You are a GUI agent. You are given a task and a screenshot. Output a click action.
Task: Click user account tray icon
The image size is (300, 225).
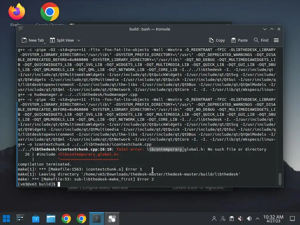click(214, 219)
